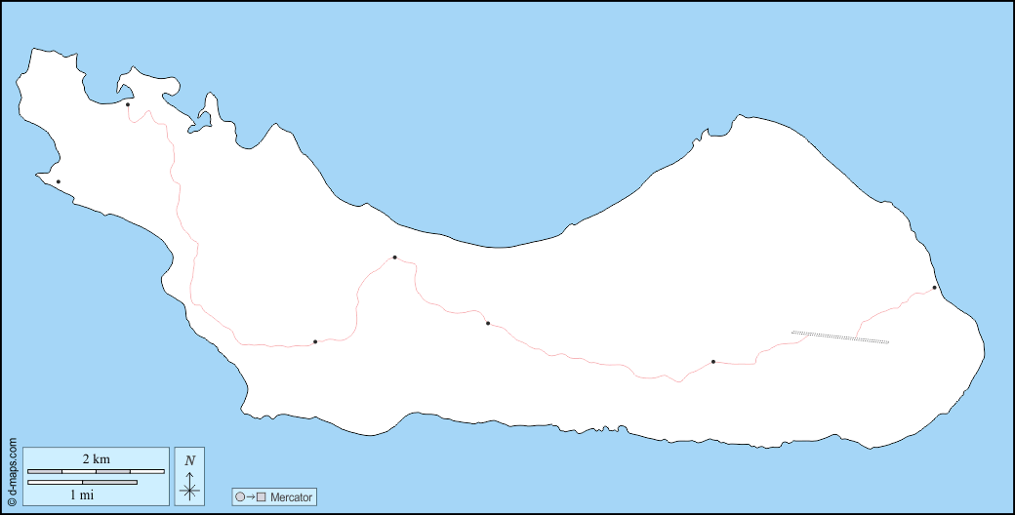The image size is (1015, 515).
Task: Click the letter N above the compass
Action: pyautogui.click(x=189, y=460)
